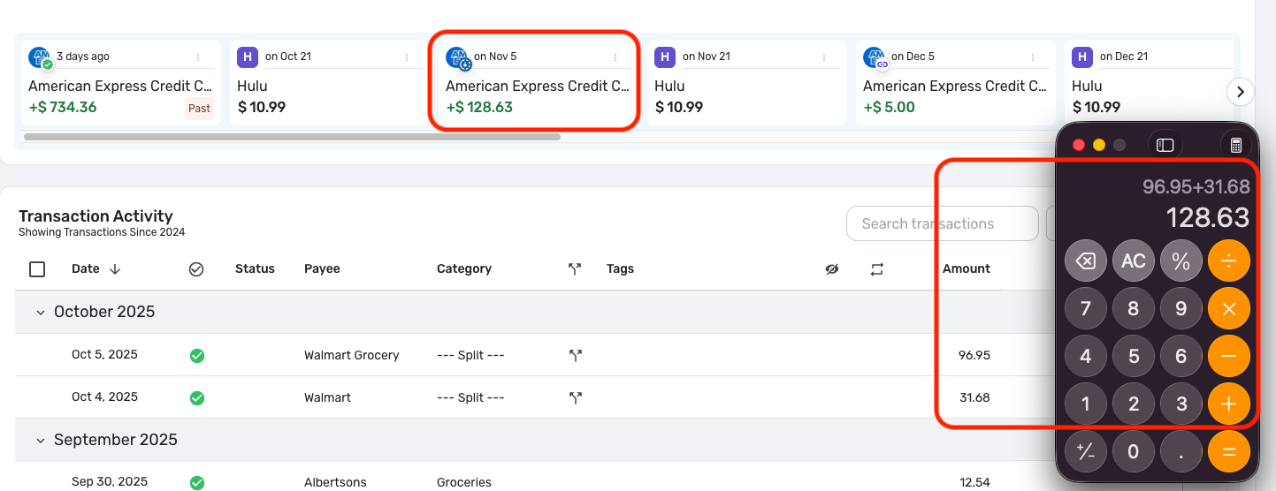Sort by Date column arrow
Viewport: 1276px width, 491px height.
(x=115, y=269)
